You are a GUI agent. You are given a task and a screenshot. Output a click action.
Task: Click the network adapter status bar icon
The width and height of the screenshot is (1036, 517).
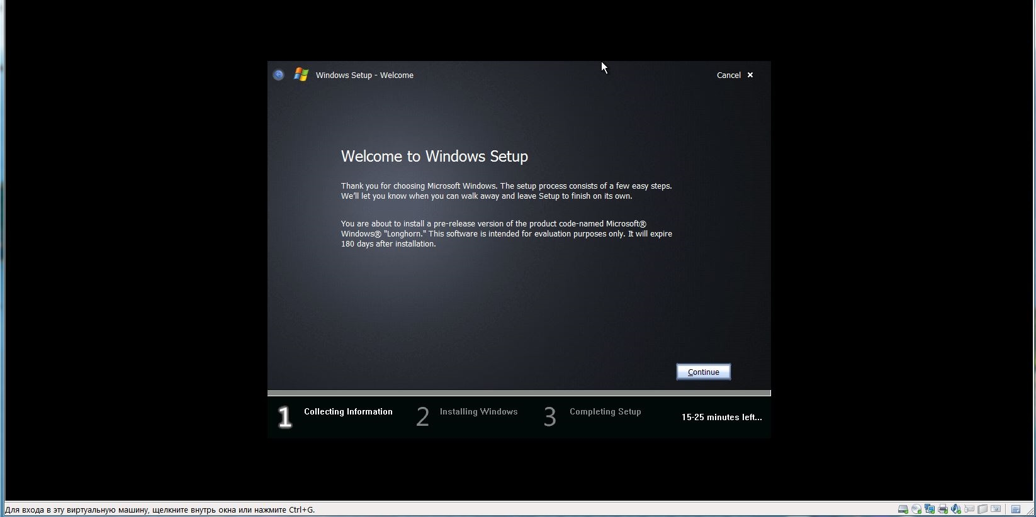(930, 509)
